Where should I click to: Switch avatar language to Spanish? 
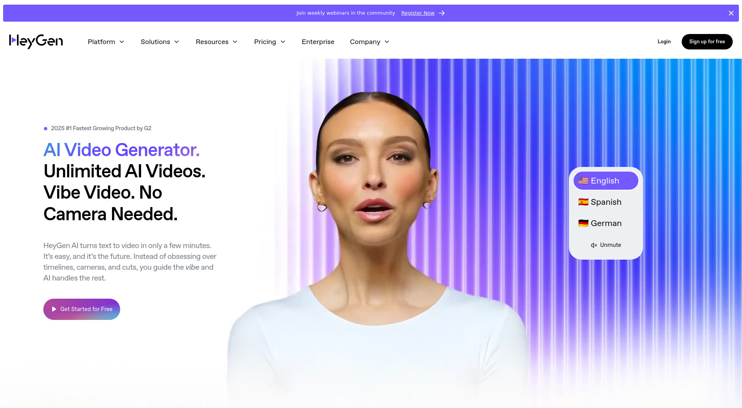pyautogui.click(x=606, y=202)
